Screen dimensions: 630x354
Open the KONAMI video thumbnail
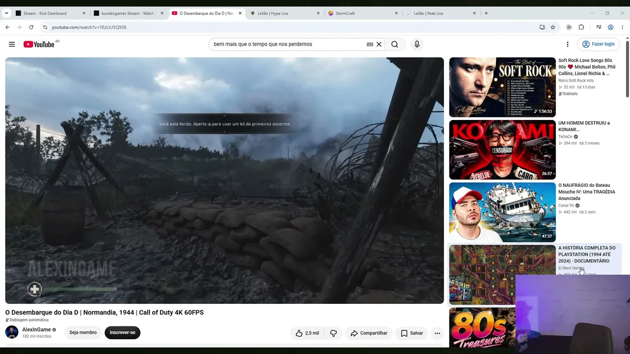coord(502,149)
